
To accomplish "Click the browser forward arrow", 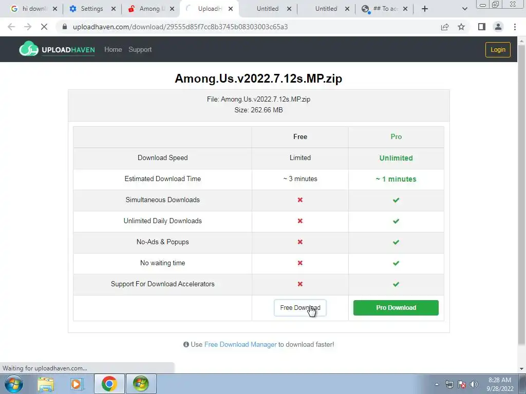I will click(x=28, y=27).
